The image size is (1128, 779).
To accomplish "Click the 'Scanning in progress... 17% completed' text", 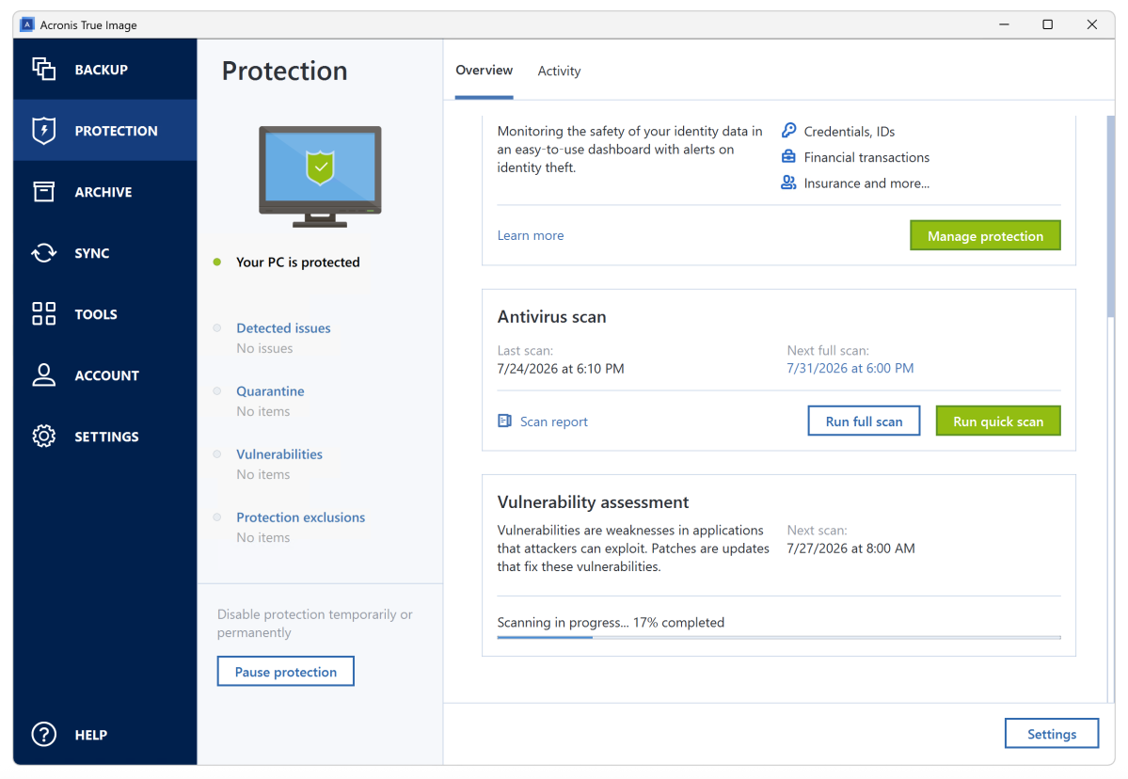I will click(610, 622).
